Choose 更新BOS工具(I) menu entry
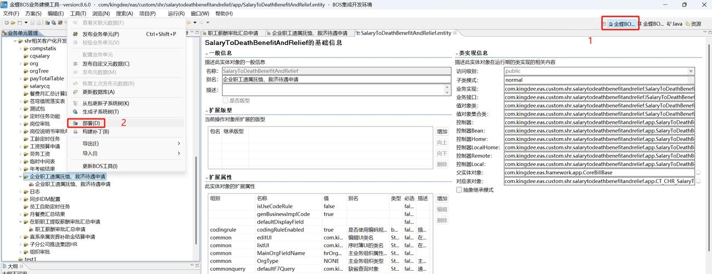Image resolution: width=712 pixels, height=274 pixels. pos(126,166)
